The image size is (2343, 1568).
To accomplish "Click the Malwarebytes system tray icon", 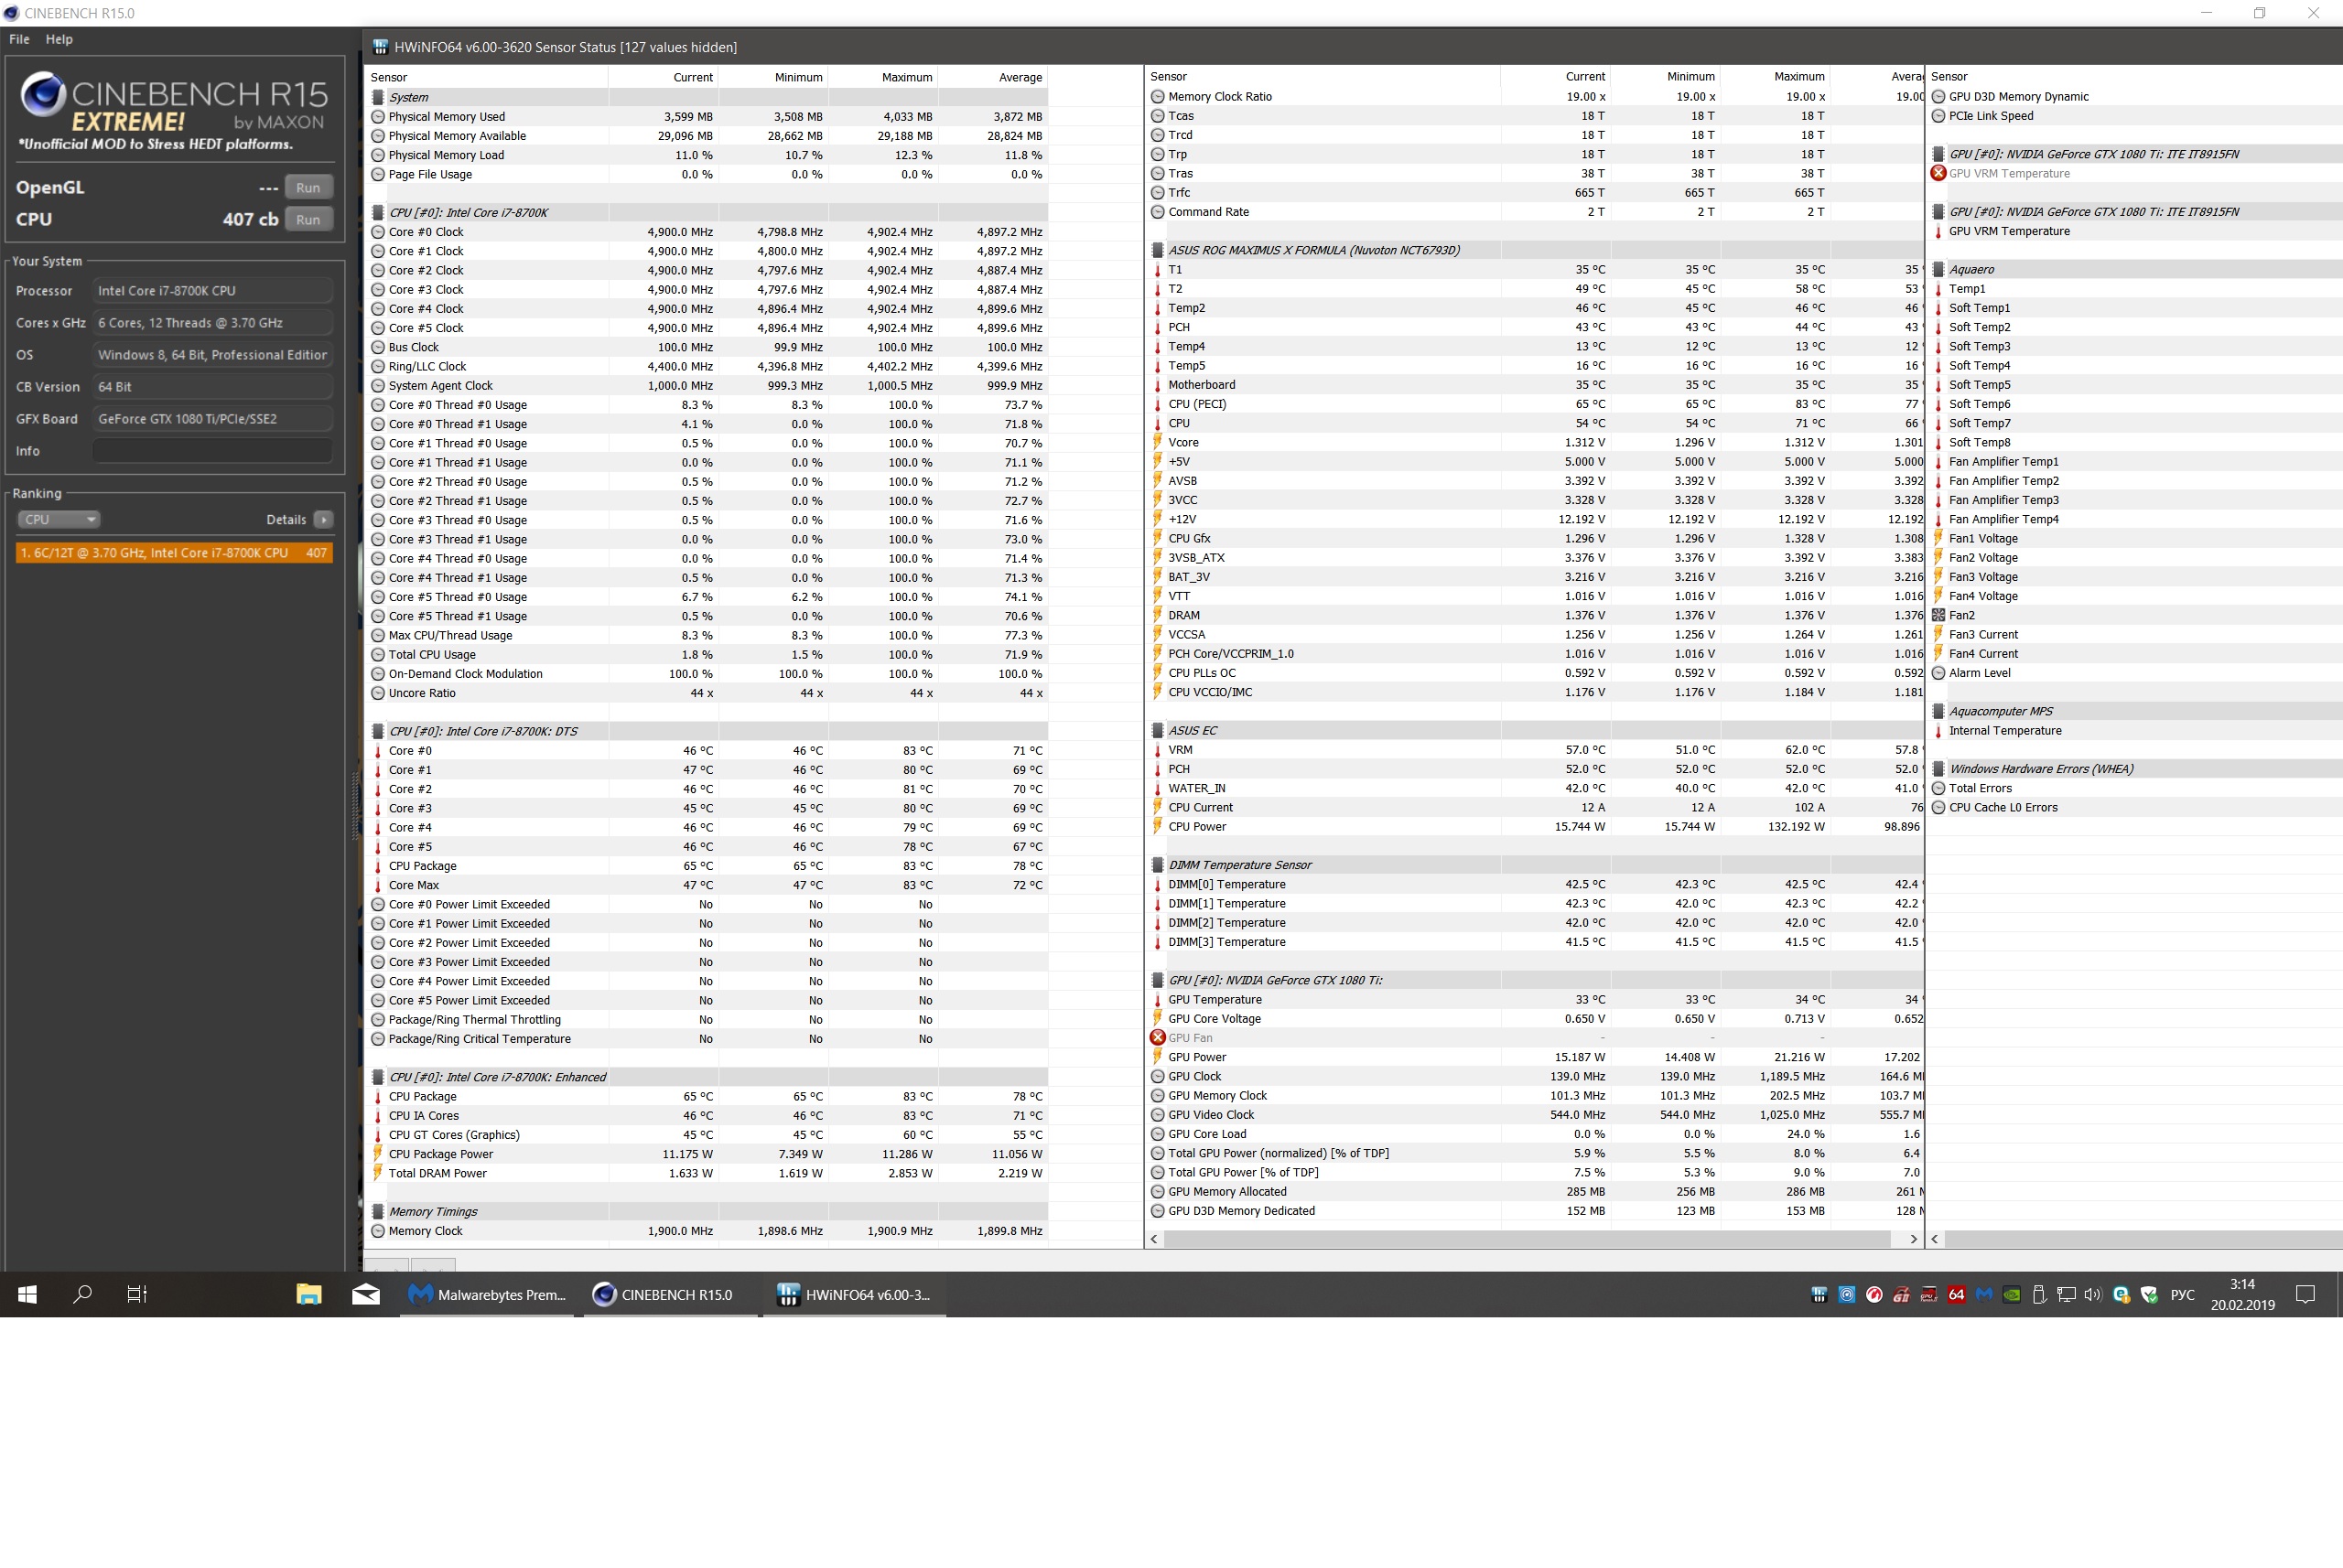I will 1984,1294.
